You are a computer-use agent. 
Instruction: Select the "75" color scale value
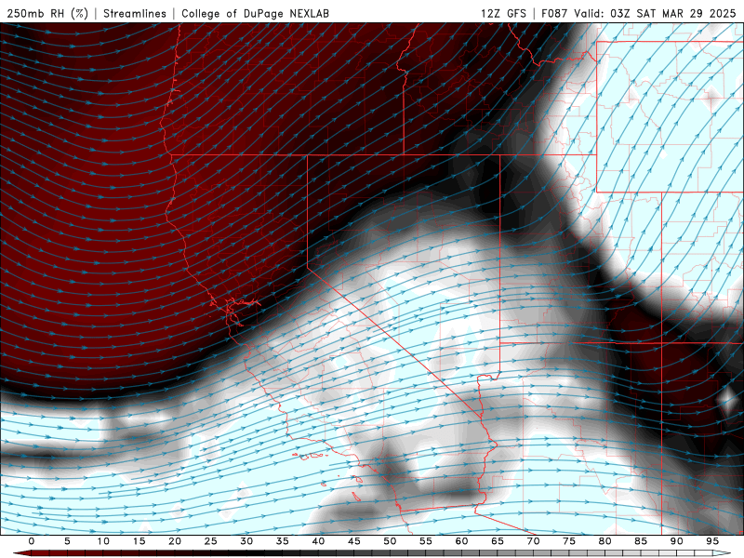pos(569,541)
